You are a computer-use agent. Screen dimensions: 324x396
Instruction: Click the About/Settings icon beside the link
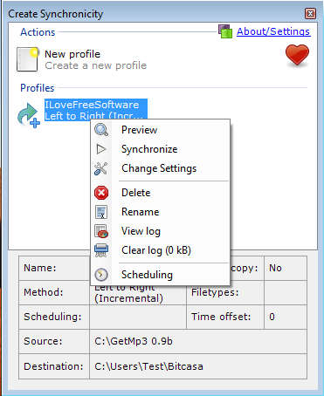click(x=225, y=31)
